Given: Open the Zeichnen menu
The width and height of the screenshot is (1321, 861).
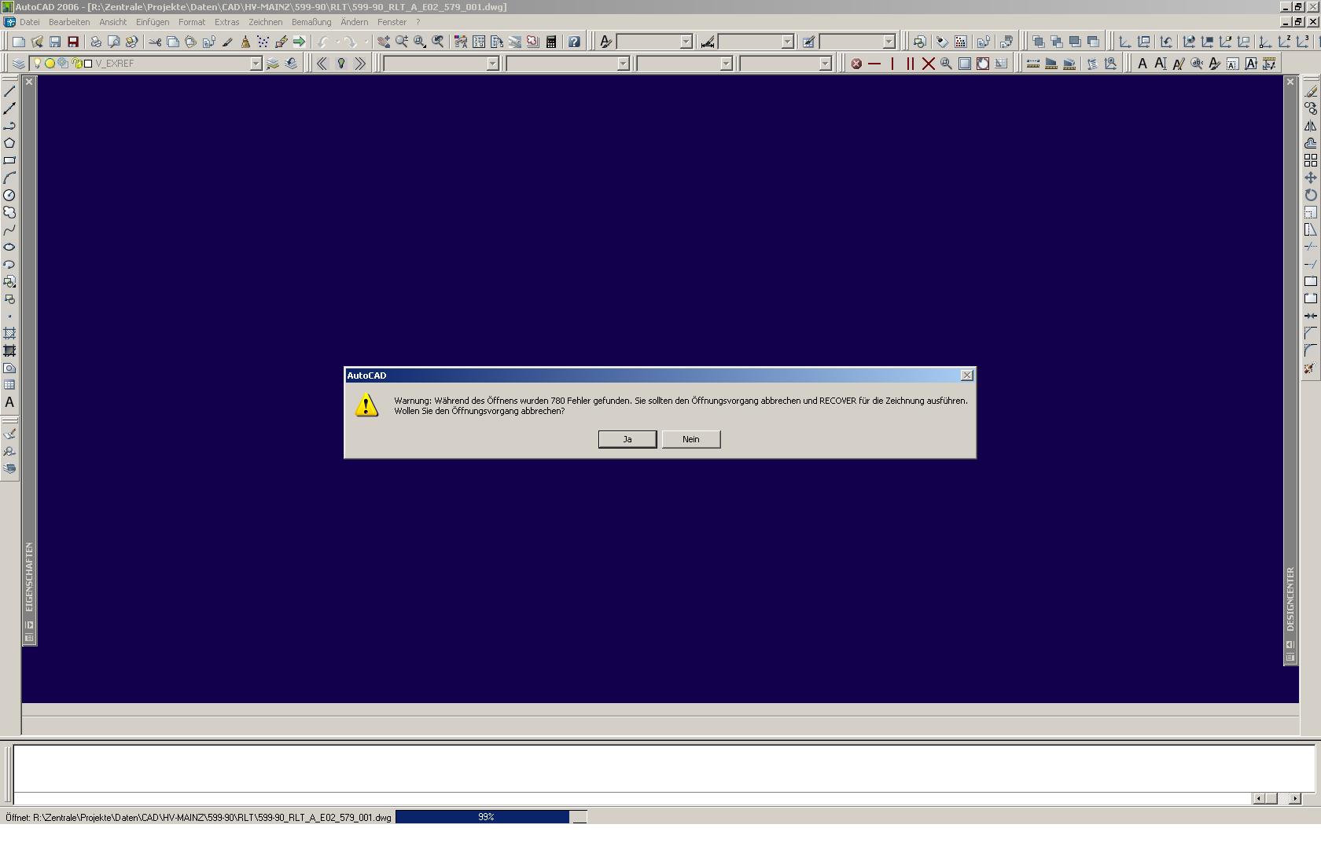Looking at the screenshot, I should (266, 22).
